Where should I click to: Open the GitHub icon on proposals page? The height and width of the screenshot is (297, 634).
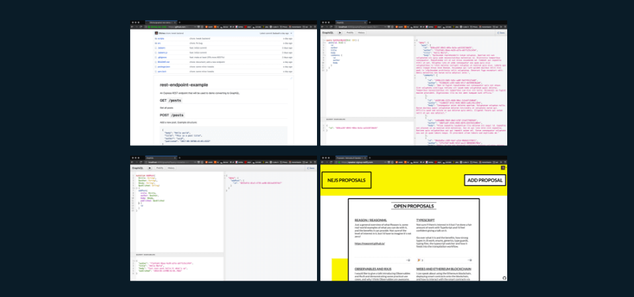click(x=504, y=278)
